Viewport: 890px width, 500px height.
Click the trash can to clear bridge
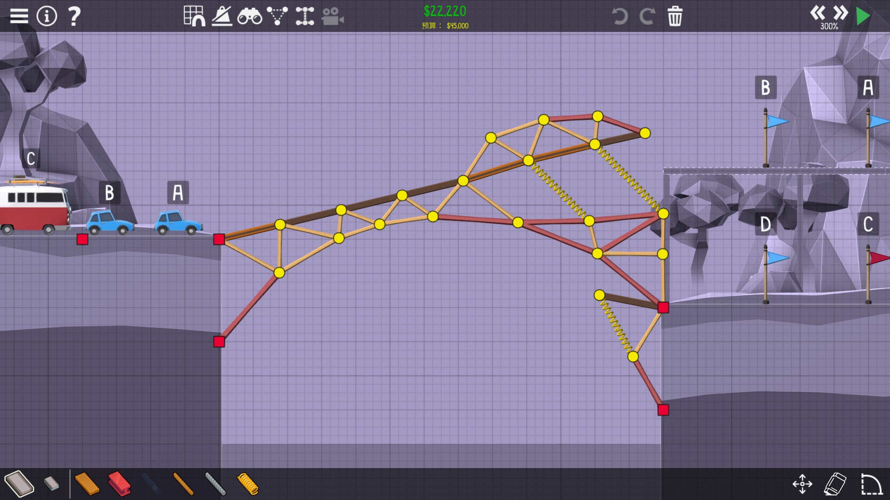(675, 16)
